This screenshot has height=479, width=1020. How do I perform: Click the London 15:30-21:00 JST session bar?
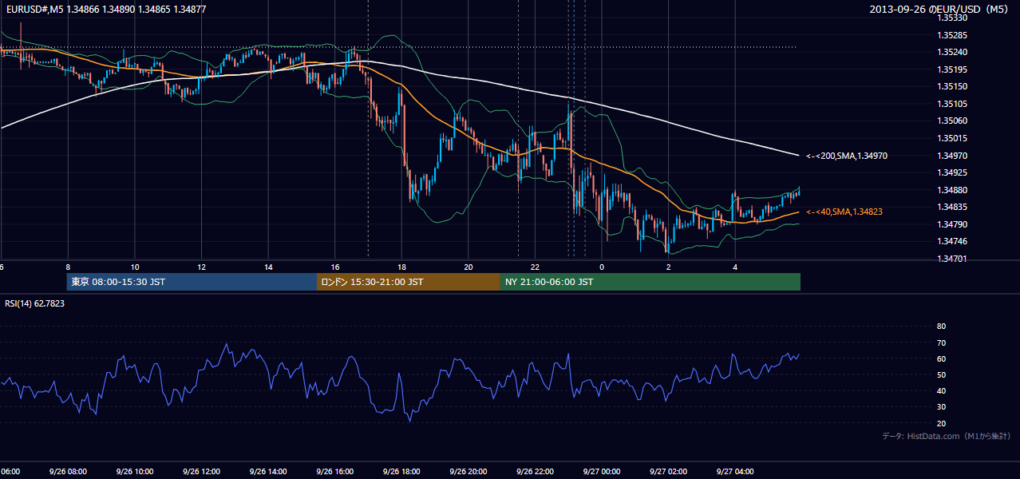(409, 282)
